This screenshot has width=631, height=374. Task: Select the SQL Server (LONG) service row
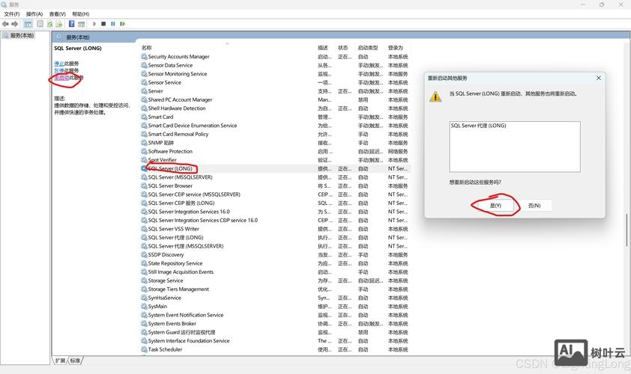(275, 169)
